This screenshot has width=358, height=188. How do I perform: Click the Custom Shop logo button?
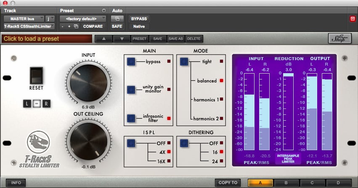[x=339, y=39]
